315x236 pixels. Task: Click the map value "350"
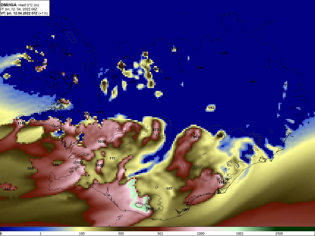pos(55,165)
